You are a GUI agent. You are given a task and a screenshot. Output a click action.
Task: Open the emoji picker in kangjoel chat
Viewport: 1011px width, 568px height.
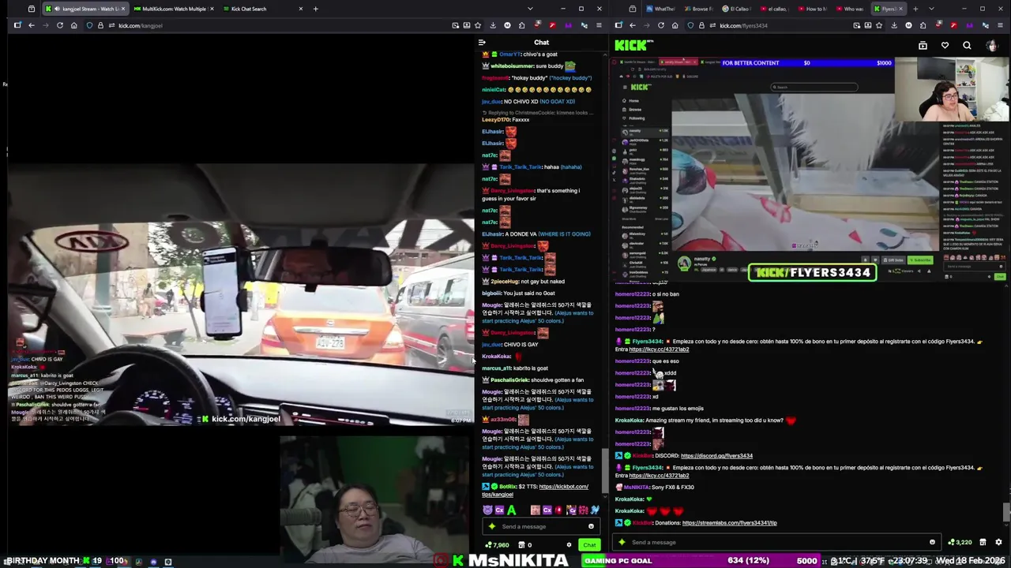591,526
